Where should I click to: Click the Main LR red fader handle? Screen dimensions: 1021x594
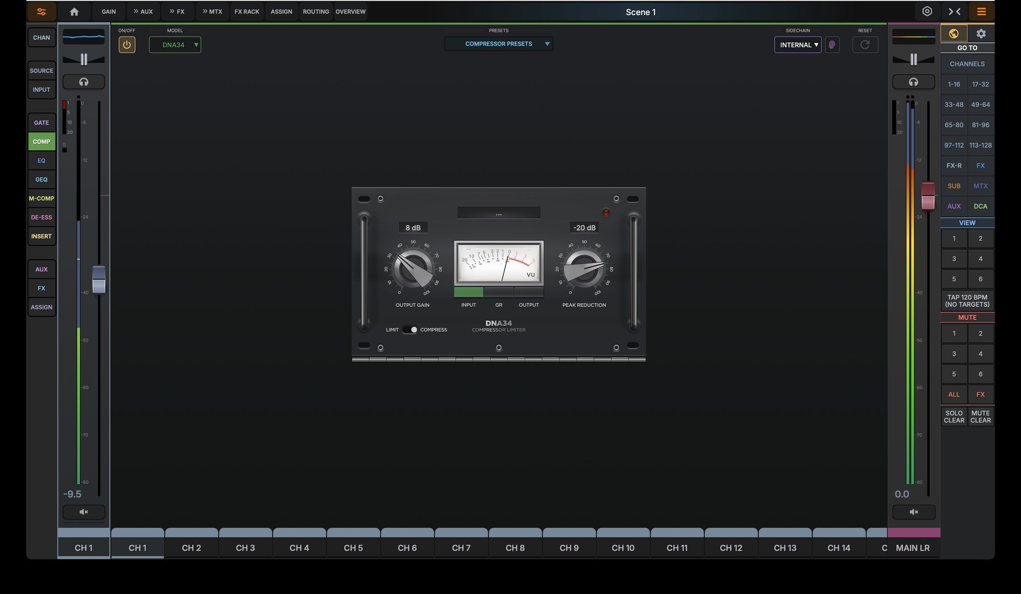pyautogui.click(x=928, y=196)
